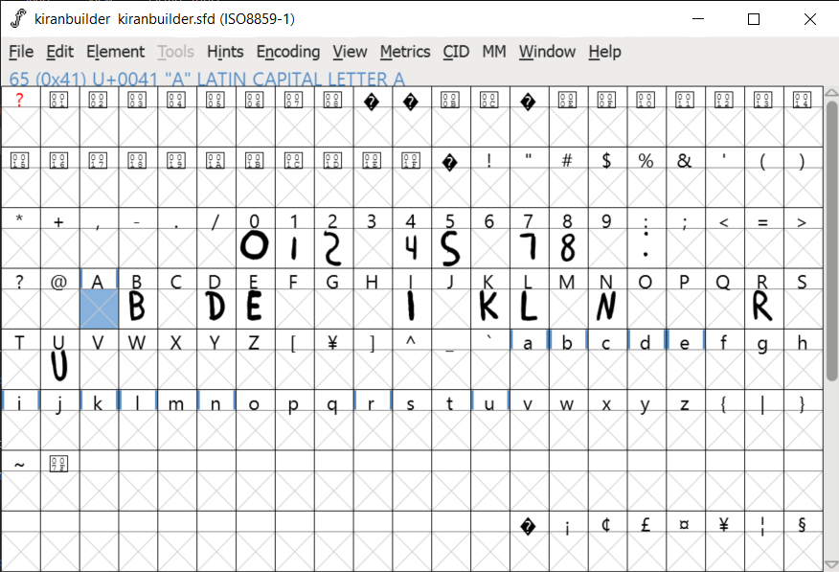Open the File menu
Screen dimensions: 839x572
(20, 52)
